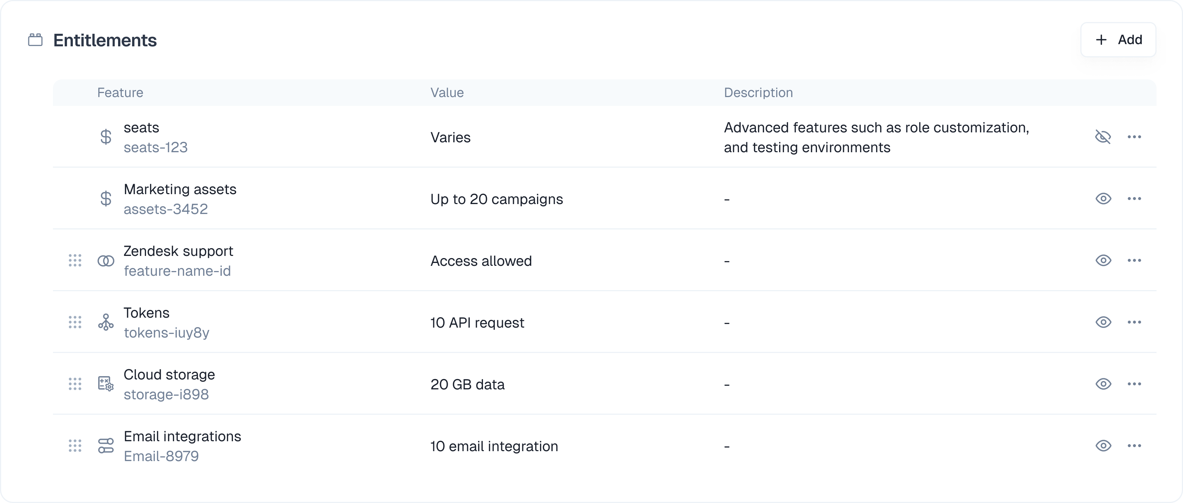Show the hidden seats entitlement

pyautogui.click(x=1103, y=137)
